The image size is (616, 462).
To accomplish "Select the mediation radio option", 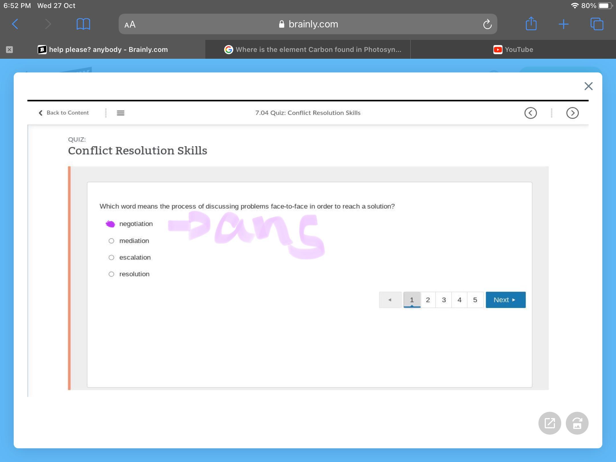I will (x=112, y=241).
